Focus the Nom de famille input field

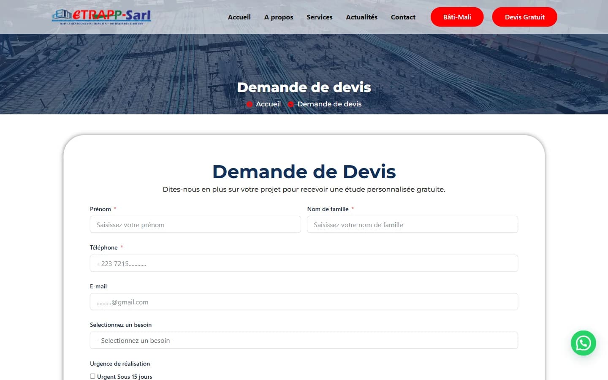(x=413, y=225)
